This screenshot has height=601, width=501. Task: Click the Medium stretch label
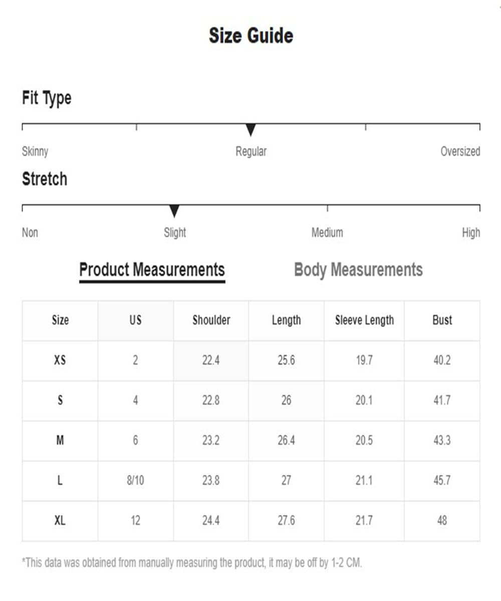pyautogui.click(x=327, y=232)
